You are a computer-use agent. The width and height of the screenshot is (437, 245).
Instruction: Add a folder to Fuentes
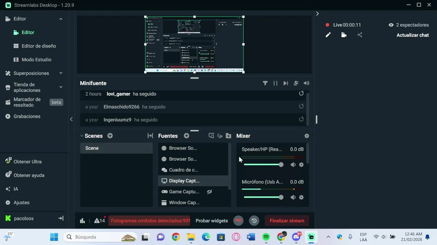(x=229, y=136)
